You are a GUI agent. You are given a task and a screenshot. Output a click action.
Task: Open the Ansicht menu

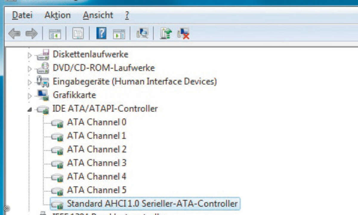(x=98, y=15)
